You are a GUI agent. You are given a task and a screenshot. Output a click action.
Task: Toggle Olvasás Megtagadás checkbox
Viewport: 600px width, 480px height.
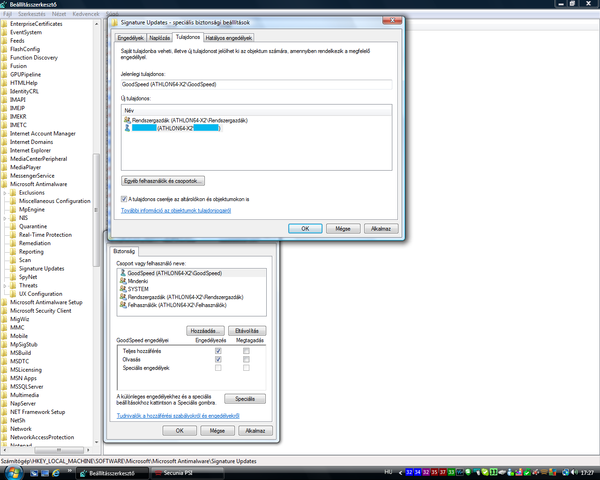tap(246, 360)
